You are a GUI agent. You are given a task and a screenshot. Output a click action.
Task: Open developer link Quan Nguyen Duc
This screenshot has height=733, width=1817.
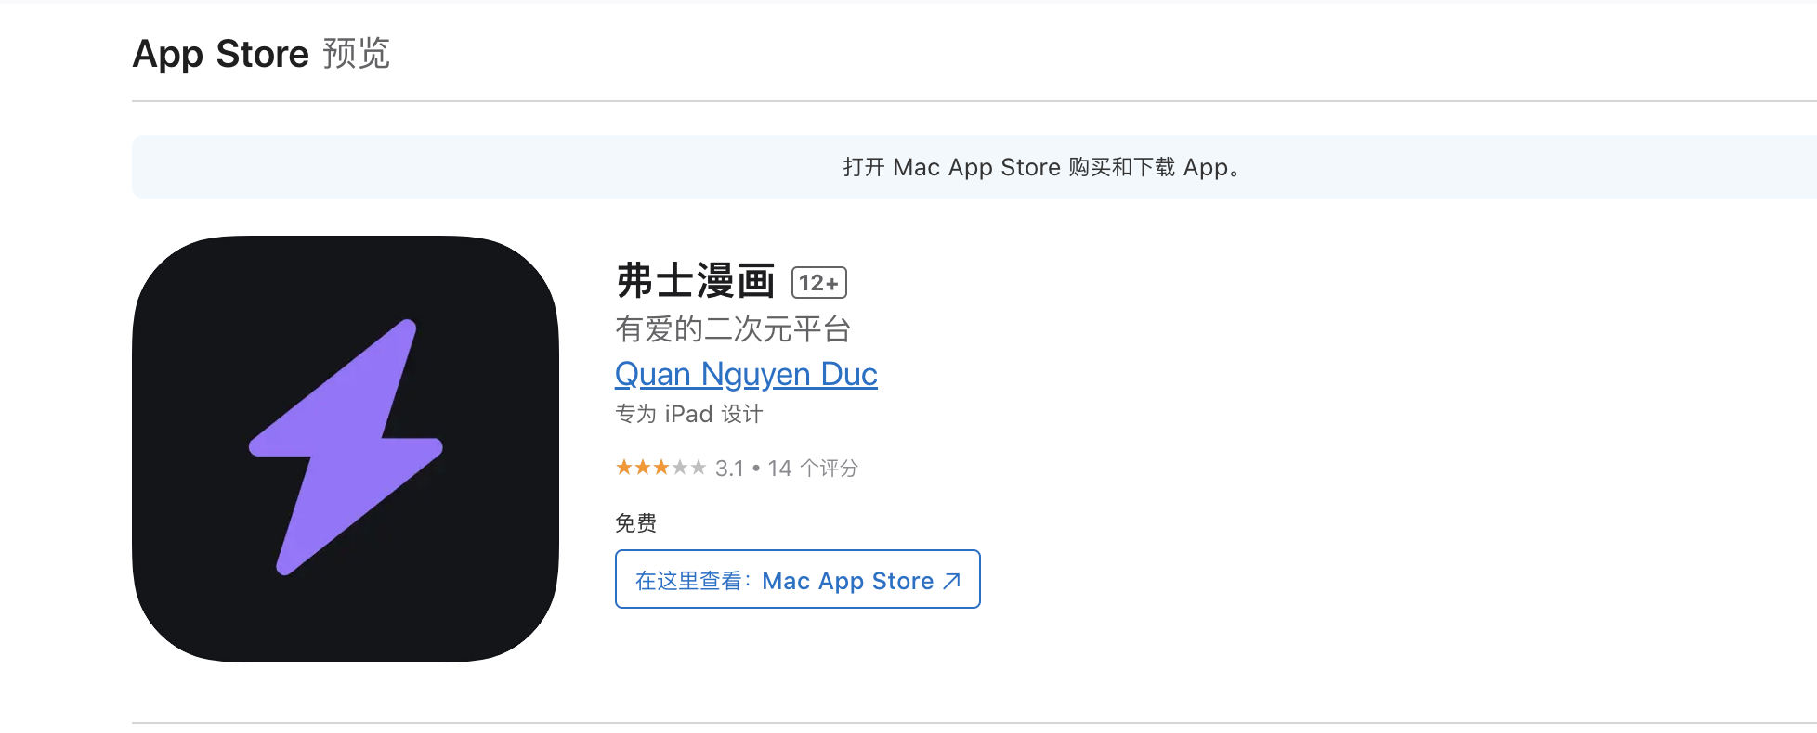click(x=746, y=374)
